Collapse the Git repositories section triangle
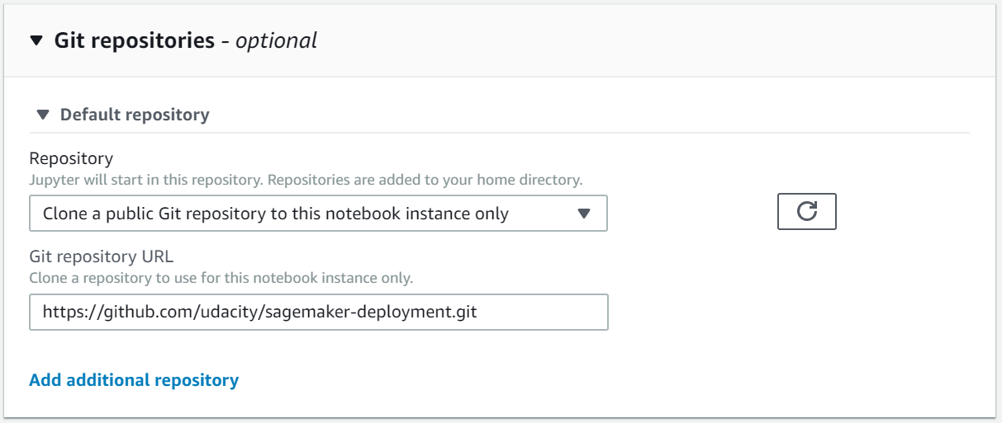 click(x=36, y=40)
